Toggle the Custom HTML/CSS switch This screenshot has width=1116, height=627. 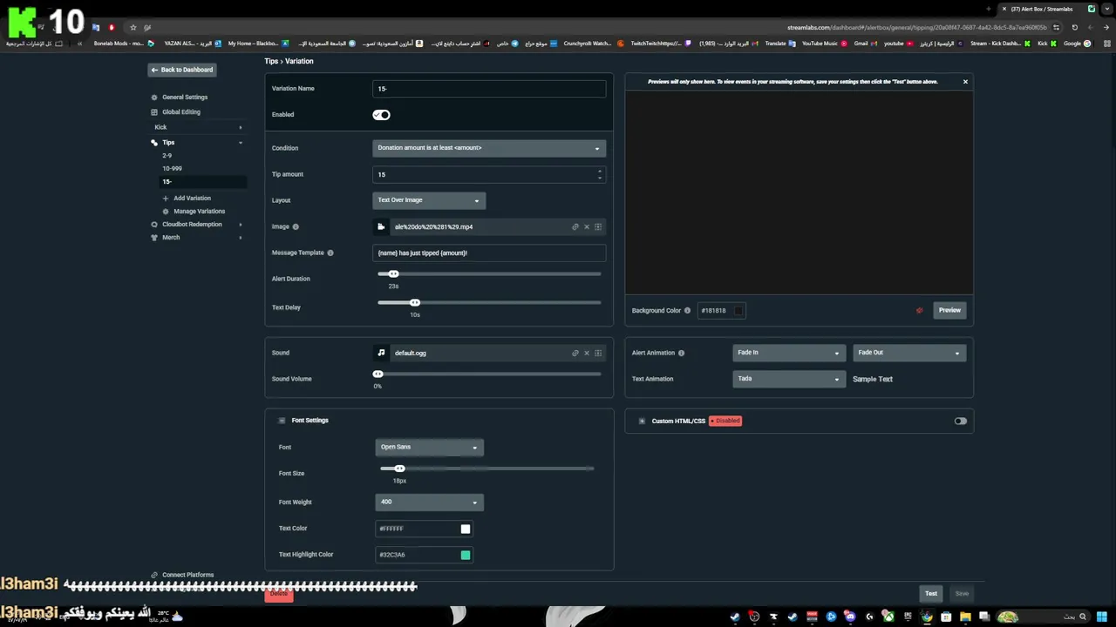coord(960,421)
